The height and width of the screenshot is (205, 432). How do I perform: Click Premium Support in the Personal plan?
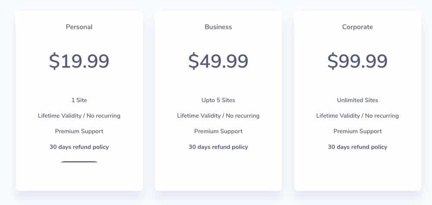[x=79, y=131]
